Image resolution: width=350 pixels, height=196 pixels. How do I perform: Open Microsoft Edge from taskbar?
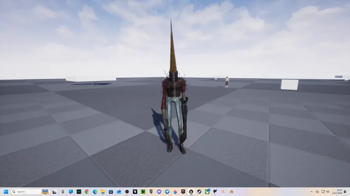94,192
